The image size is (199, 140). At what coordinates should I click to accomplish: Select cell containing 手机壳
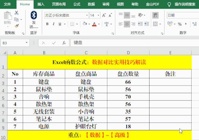click(86, 97)
